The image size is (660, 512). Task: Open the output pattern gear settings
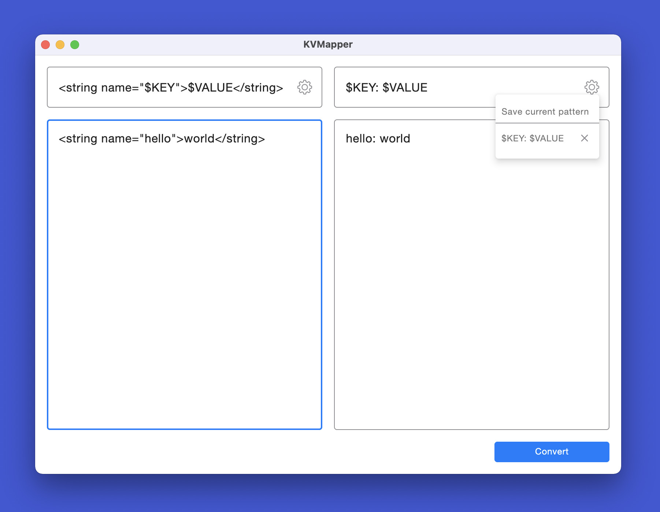[x=592, y=87]
